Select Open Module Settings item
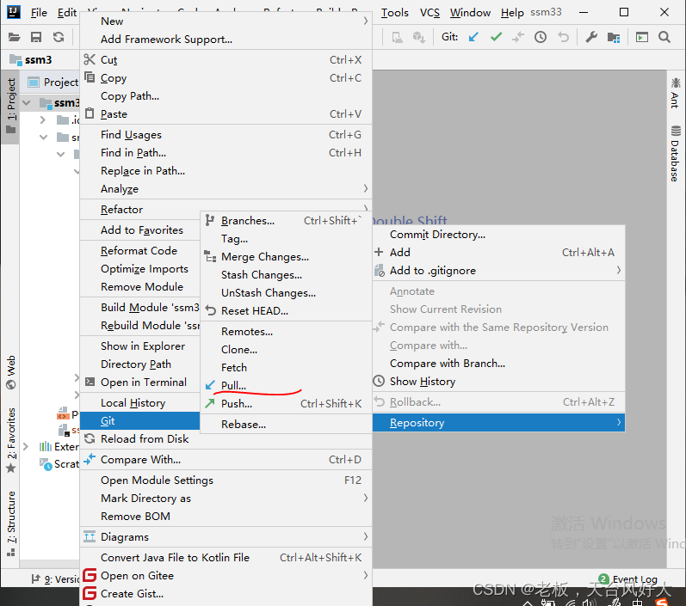The height and width of the screenshot is (606, 686). point(226,481)
